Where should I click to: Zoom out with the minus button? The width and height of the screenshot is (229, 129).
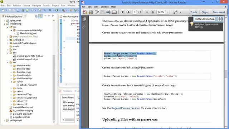tap(147, 12)
